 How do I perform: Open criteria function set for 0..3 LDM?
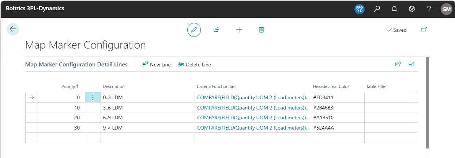253,97
